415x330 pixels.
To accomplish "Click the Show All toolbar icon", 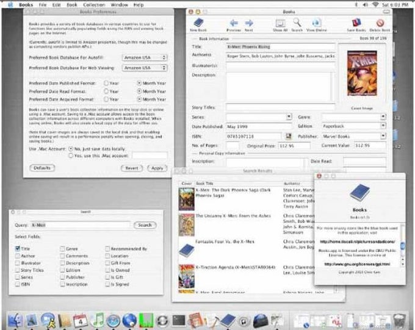I will click(x=280, y=23).
